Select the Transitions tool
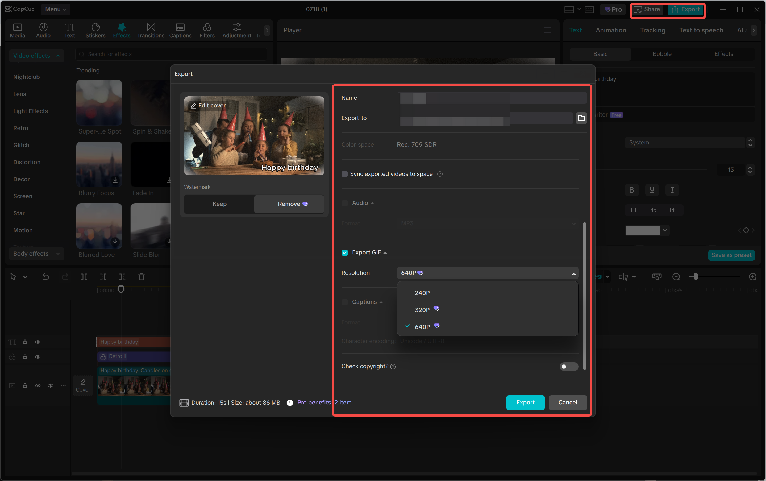 150,30
